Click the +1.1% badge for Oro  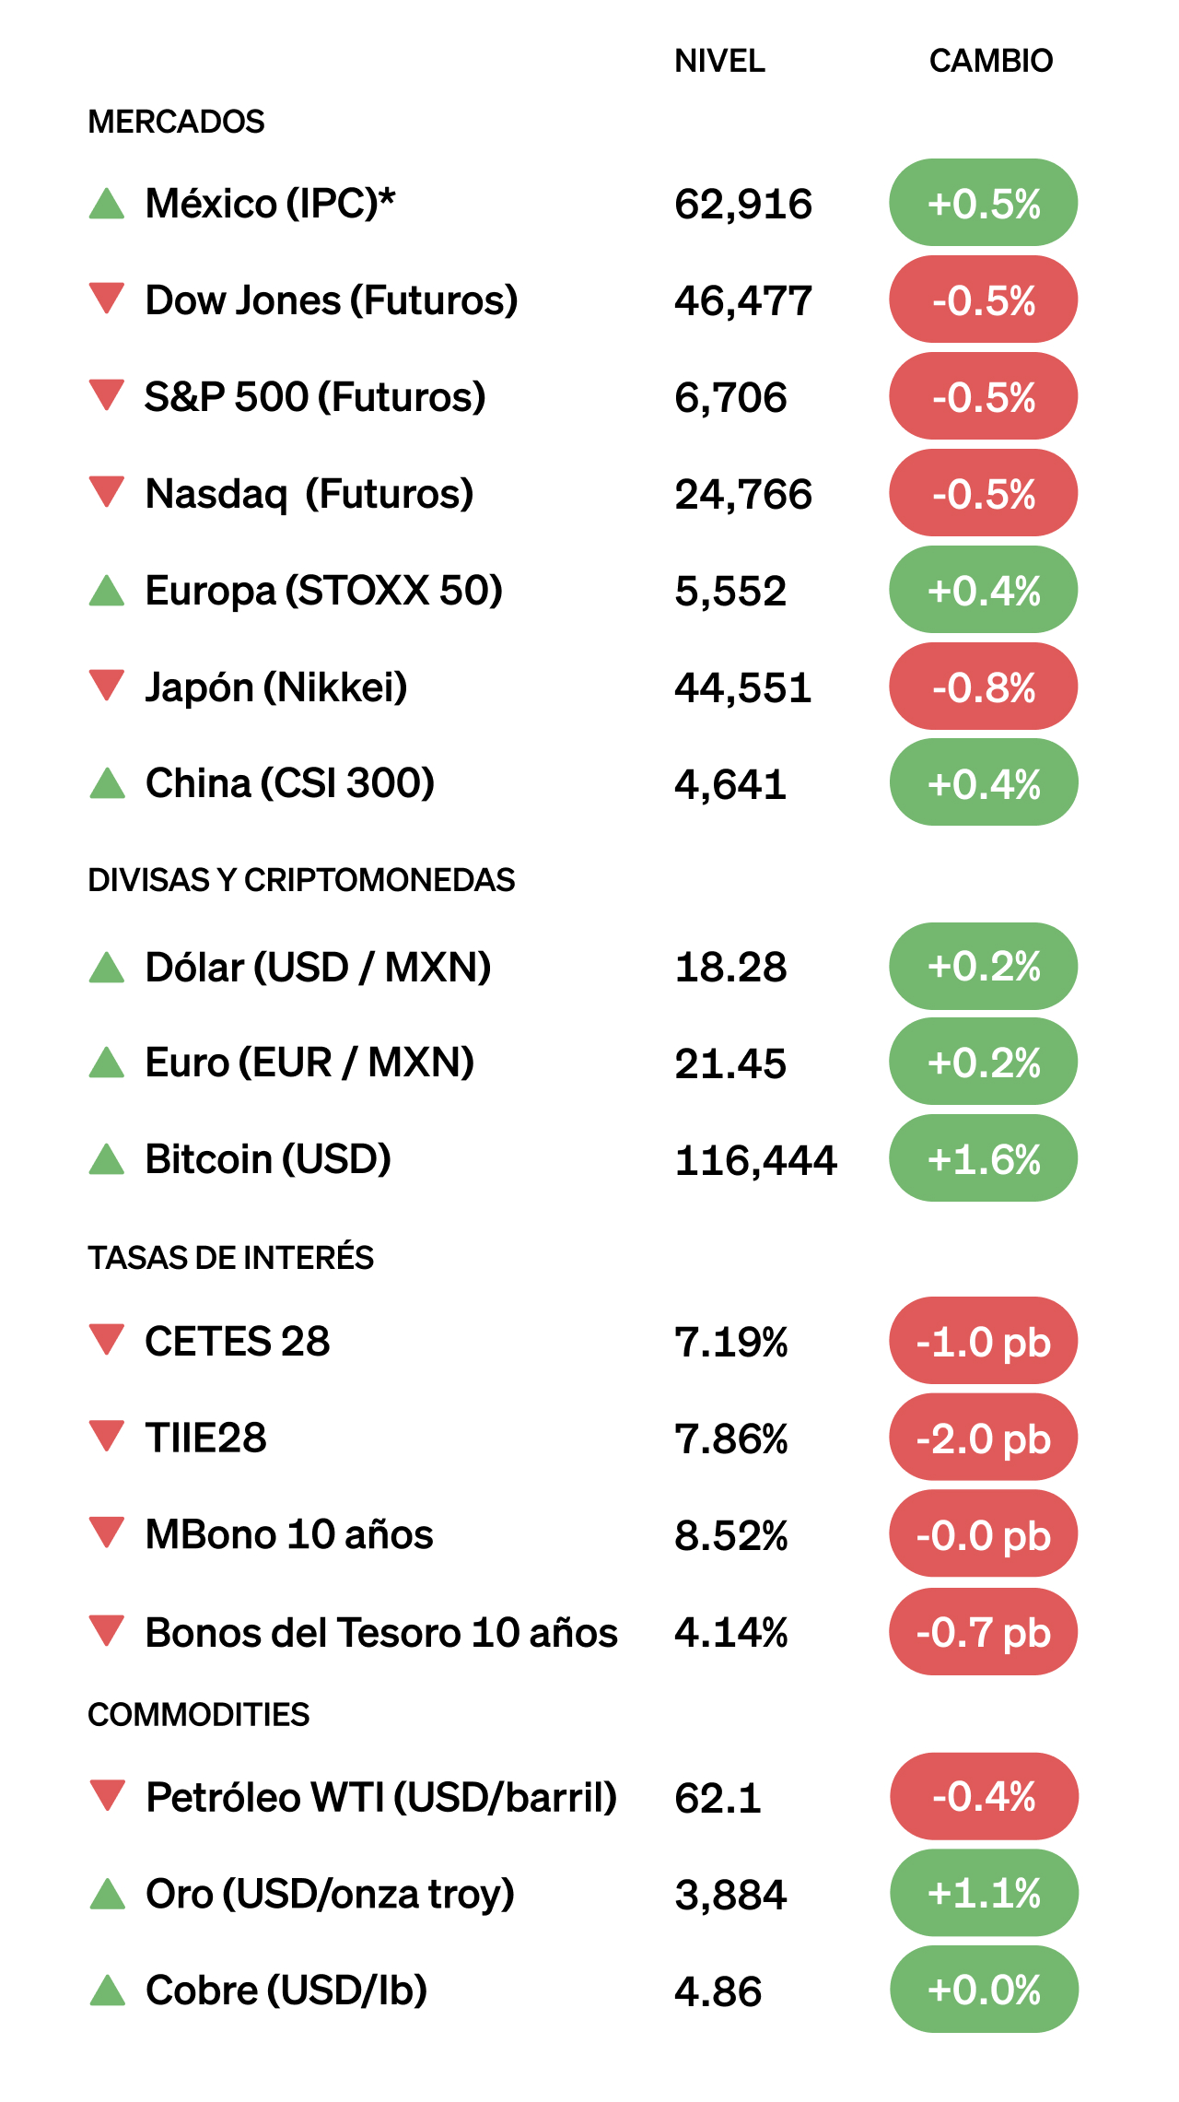coord(984,1893)
